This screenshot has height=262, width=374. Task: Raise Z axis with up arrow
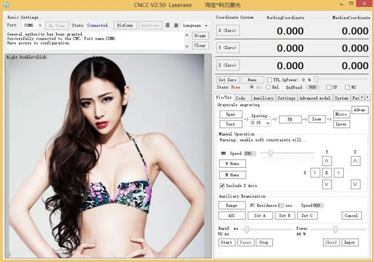pos(355,161)
